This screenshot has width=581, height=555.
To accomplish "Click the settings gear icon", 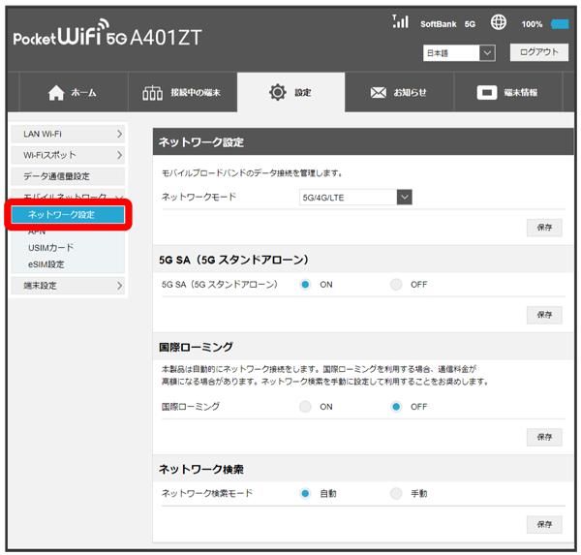I will (x=277, y=93).
